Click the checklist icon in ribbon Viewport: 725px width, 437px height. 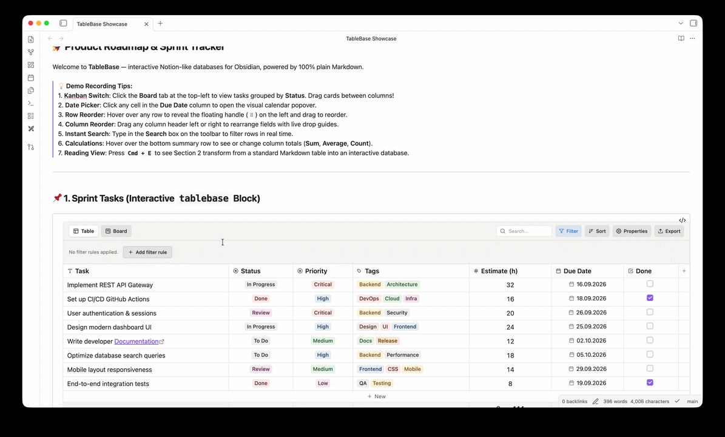31,116
